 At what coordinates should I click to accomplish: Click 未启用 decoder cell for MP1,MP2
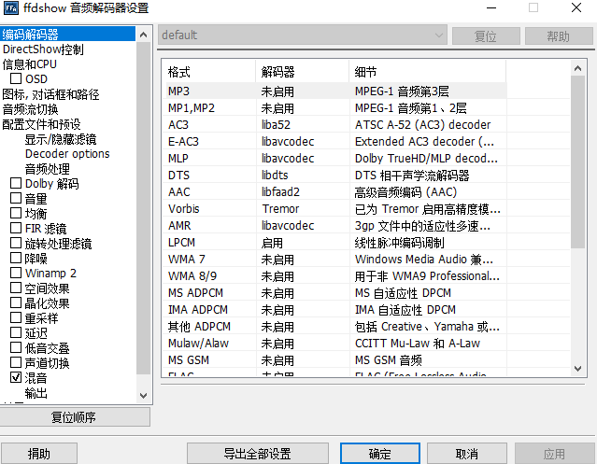coord(277,108)
